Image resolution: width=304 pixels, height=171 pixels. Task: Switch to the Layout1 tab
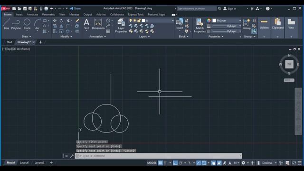coord(24,163)
